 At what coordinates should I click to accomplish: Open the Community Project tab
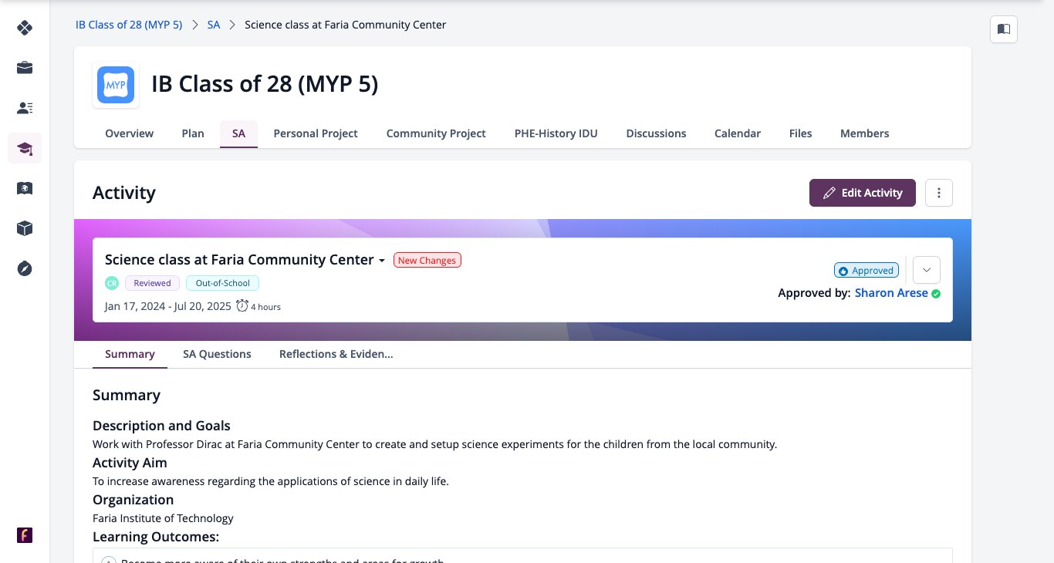pyautogui.click(x=436, y=133)
